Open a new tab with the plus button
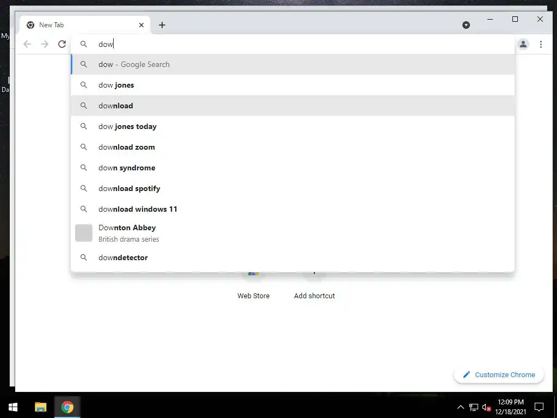Image resolution: width=557 pixels, height=418 pixels. (x=162, y=25)
